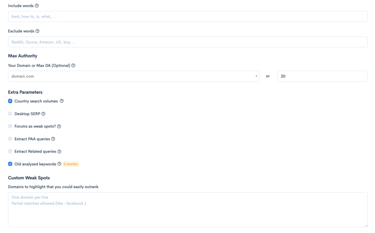The image size is (375, 233).
Task: Focus the Exclude words text field
Action: tap(187, 42)
